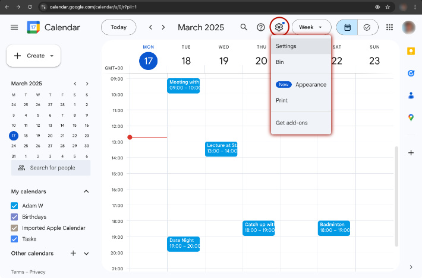Image resolution: width=422 pixels, height=278 pixels.
Task: Click the March 2025 header title
Action: [x=201, y=27]
